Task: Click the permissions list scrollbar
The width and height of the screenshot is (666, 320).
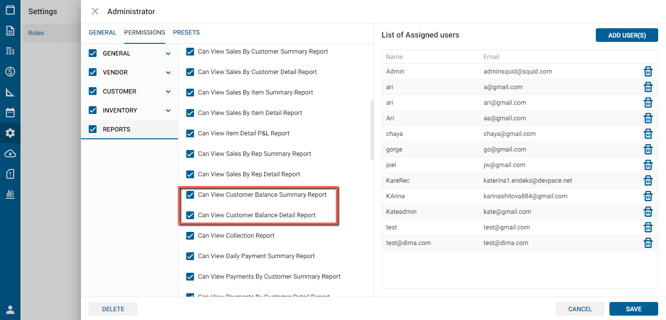Action: click(x=372, y=130)
